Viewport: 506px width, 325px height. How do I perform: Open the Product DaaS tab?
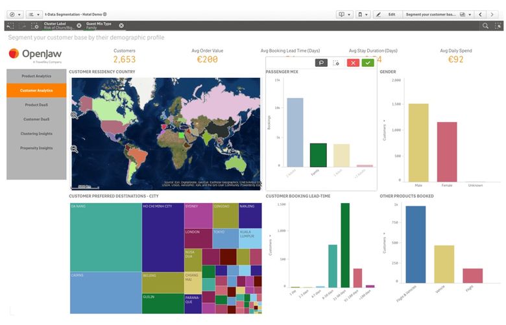(36, 105)
